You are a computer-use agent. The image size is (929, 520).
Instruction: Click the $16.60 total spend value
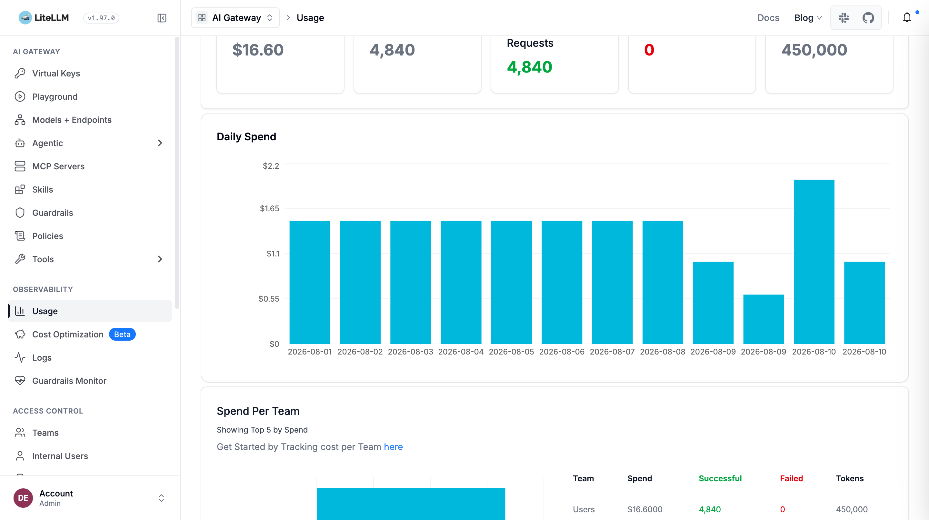(258, 50)
